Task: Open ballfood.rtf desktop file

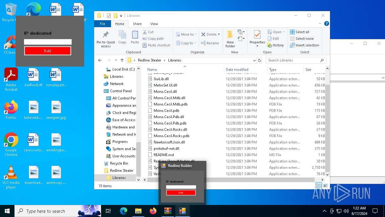Action: 33,77
